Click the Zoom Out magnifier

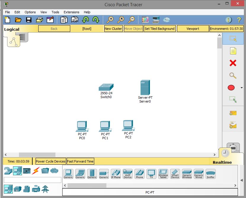point(131,20)
